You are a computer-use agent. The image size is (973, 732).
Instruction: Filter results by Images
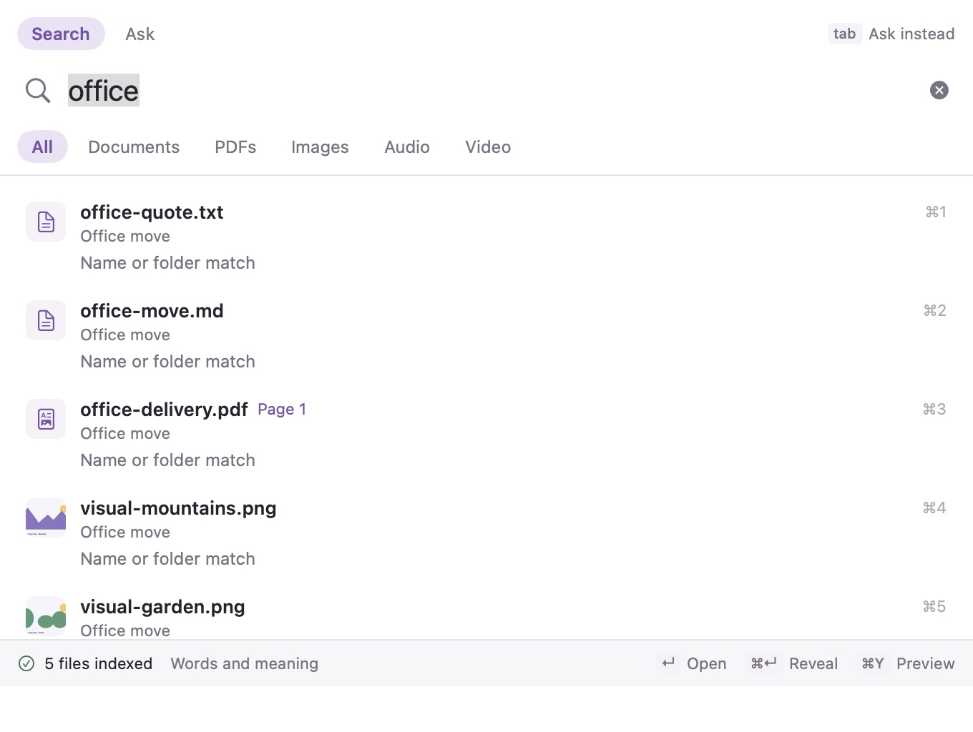point(320,147)
